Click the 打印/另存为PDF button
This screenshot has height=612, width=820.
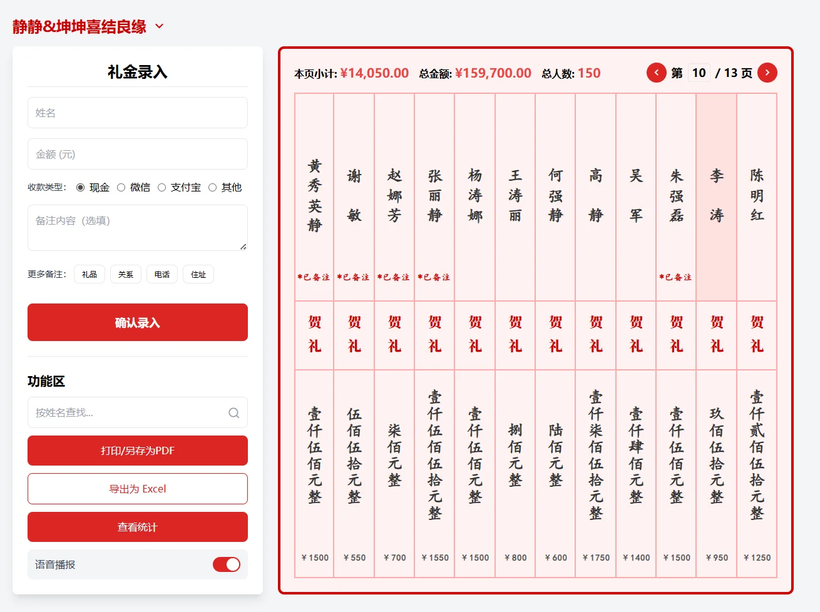(x=137, y=451)
